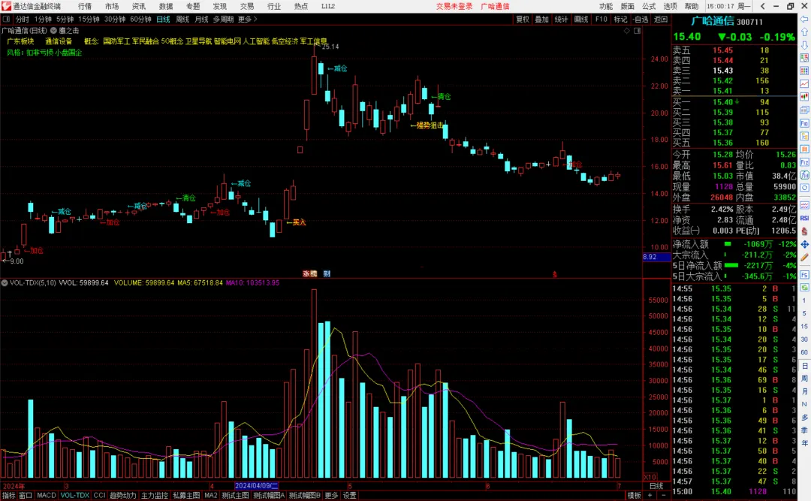Click the diamond icon above the price axis
This screenshot has width=811, height=501.
coord(627,31)
